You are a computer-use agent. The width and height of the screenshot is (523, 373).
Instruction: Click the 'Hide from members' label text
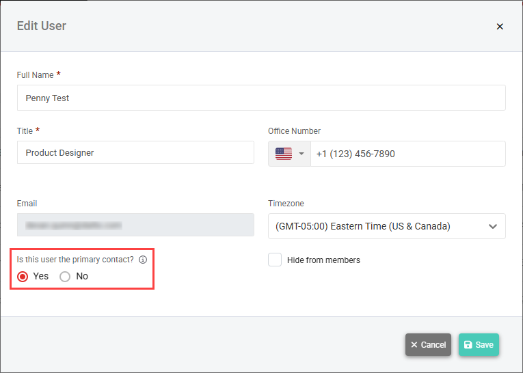click(x=323, y=260)
